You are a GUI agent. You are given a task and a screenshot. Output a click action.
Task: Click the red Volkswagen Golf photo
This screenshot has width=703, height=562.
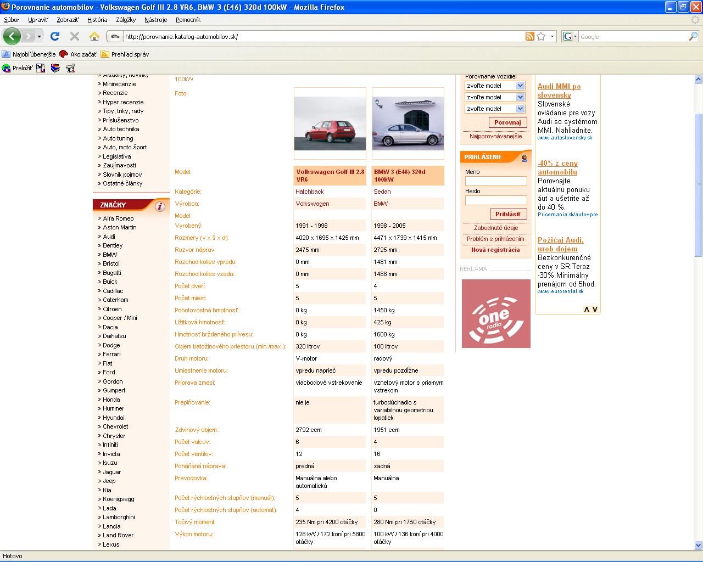pos(330,123)
